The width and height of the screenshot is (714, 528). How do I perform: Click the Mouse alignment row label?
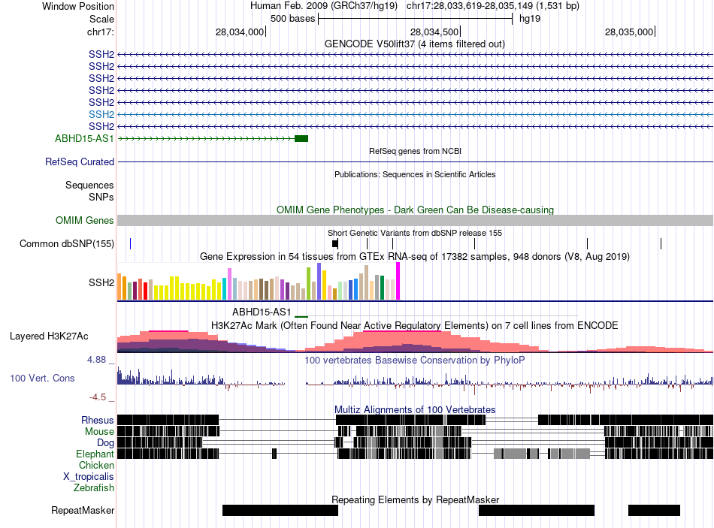[x=99, y=432]
